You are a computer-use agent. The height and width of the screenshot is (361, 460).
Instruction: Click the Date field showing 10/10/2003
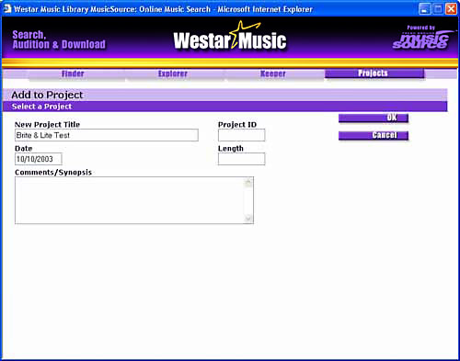pyautogui.click(x=39, y=159)
